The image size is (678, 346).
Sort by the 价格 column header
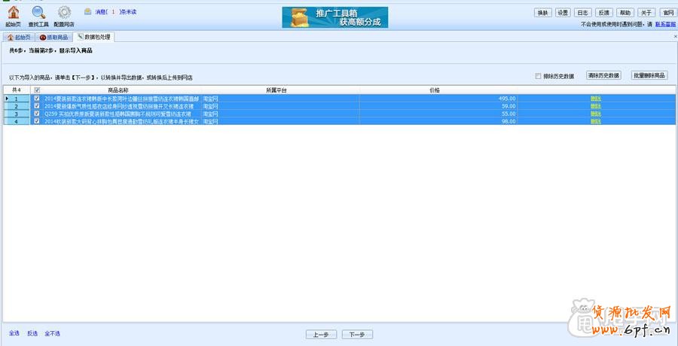(435, 90)
